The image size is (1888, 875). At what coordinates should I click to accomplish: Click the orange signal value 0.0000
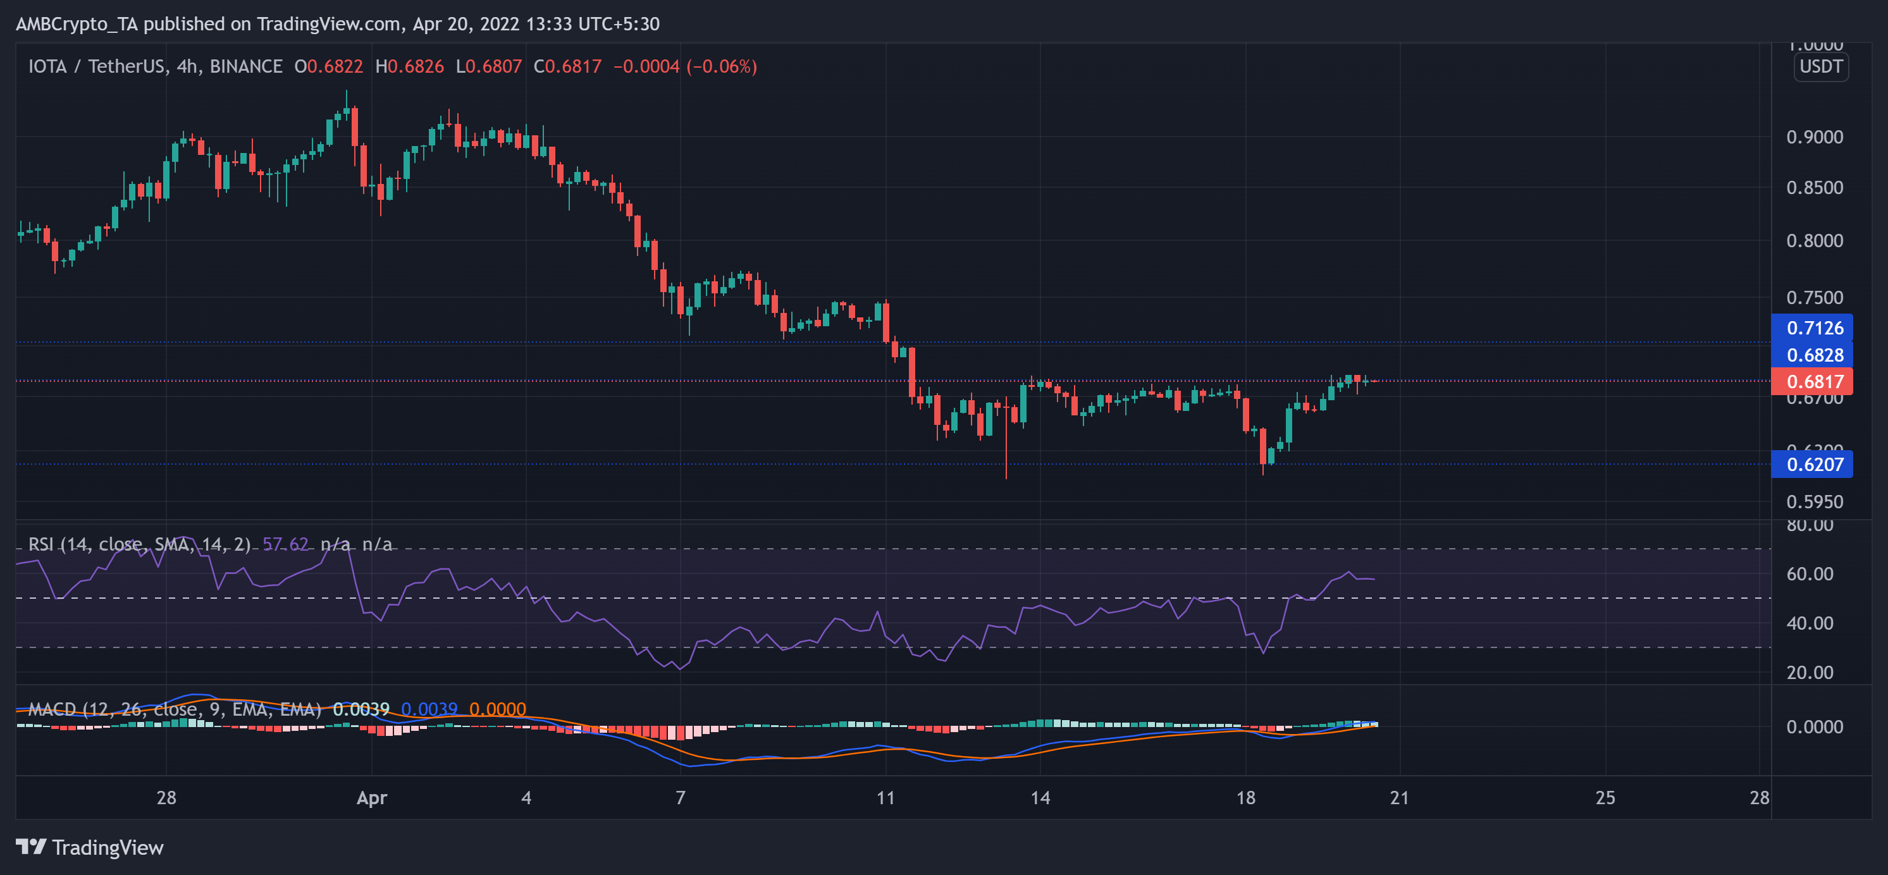click(x=500, y=707)
